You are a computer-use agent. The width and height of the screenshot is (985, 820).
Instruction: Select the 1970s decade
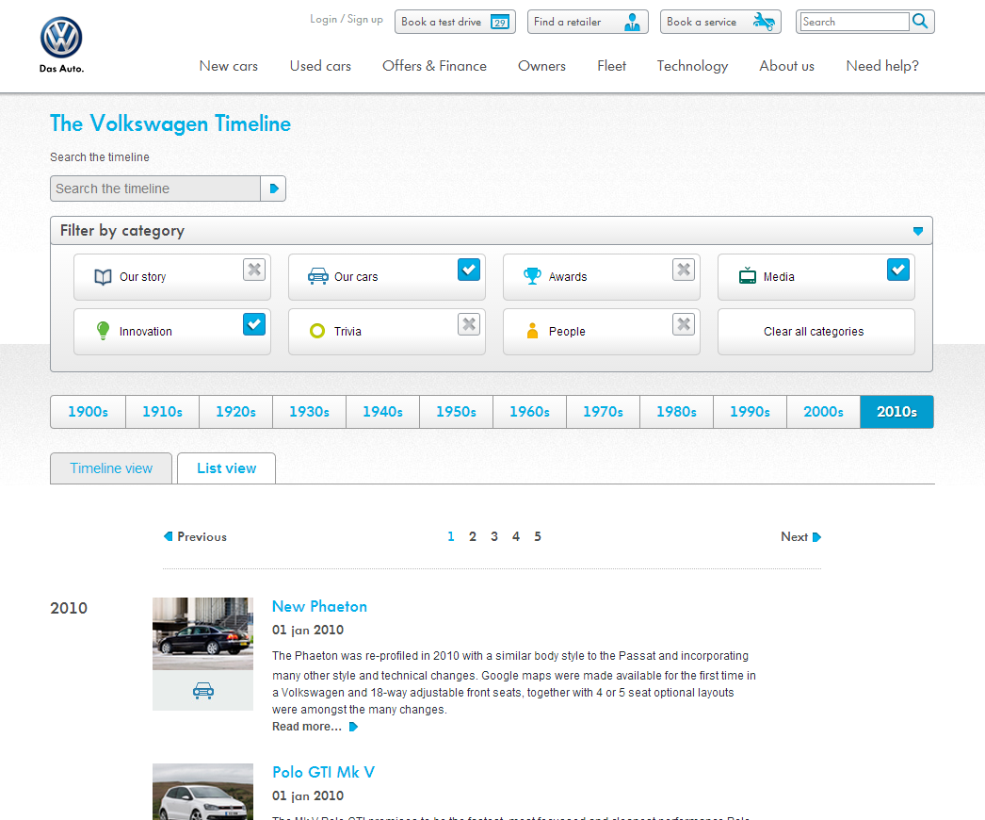coord(603,412)
